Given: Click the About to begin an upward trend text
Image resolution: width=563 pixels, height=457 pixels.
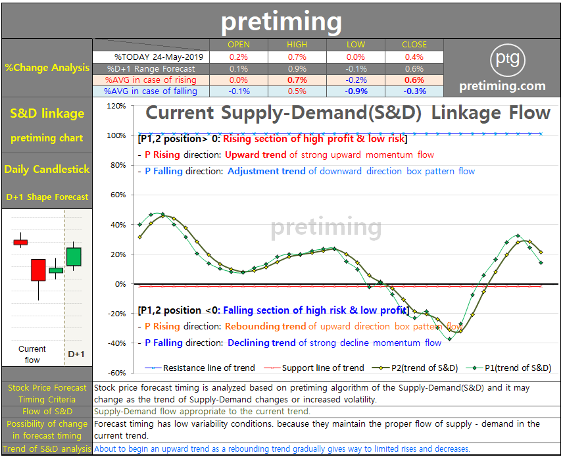Looking at the screenshot, I should [282, 448].
